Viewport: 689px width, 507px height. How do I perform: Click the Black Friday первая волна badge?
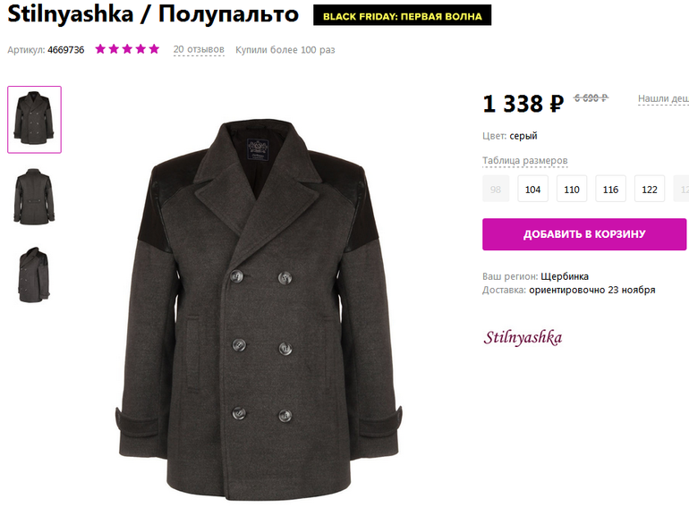pyautogui.click(x=402, y=15)
